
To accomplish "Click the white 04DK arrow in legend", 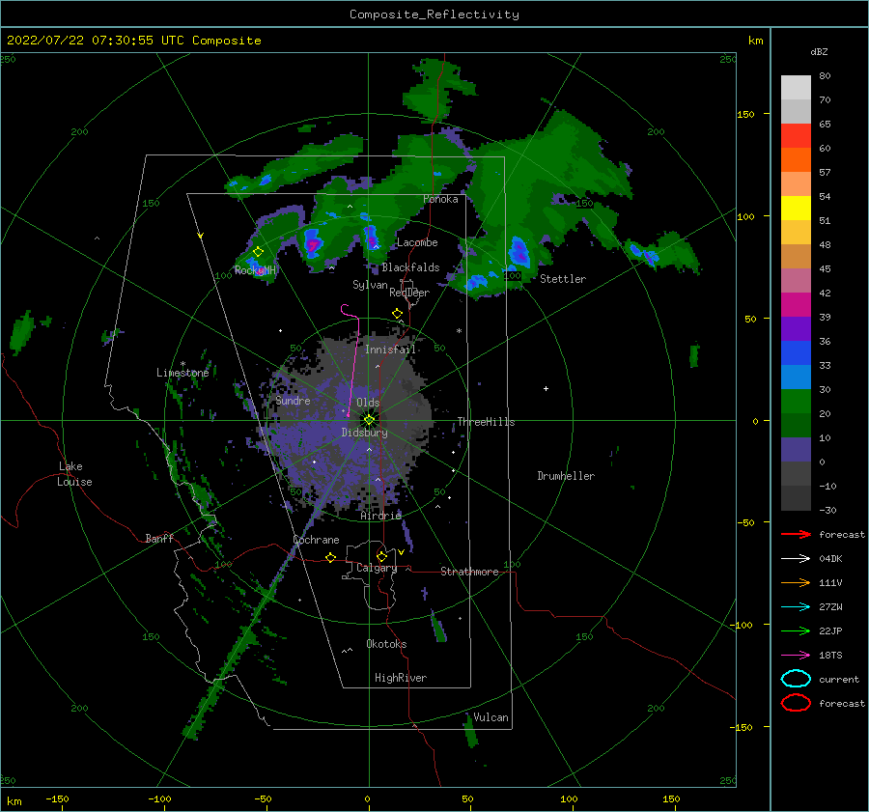I will click(796, 559).
